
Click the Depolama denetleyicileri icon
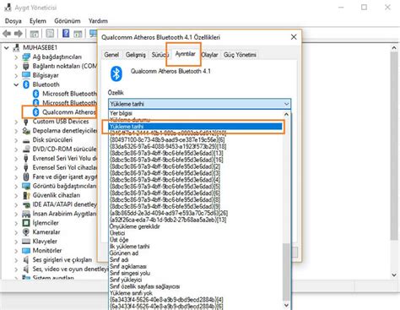pos(26,131)
